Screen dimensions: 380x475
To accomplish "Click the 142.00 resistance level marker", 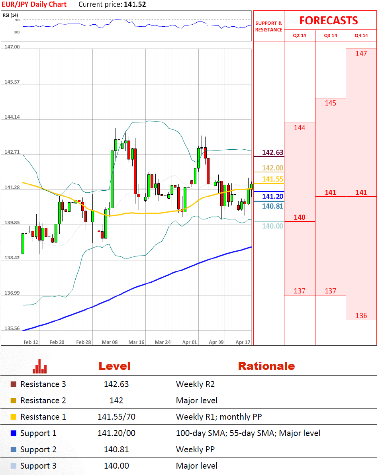I will tap(272, 168).
